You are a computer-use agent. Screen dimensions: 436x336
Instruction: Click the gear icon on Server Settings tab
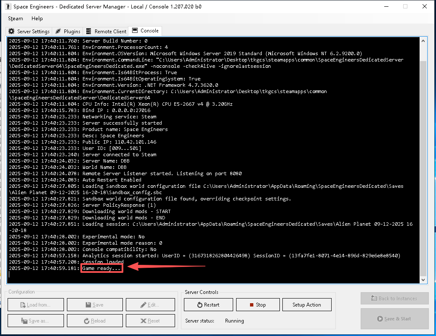(11, 32)
